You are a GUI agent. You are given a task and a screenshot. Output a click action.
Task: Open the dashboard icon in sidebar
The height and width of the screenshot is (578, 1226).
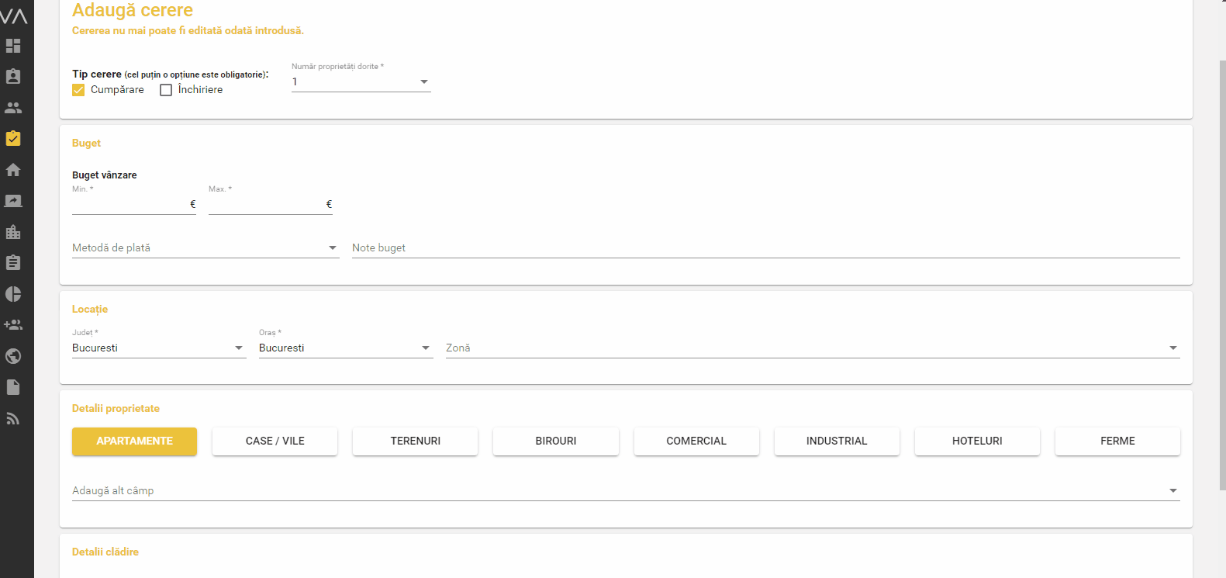[x=13, y=46]
